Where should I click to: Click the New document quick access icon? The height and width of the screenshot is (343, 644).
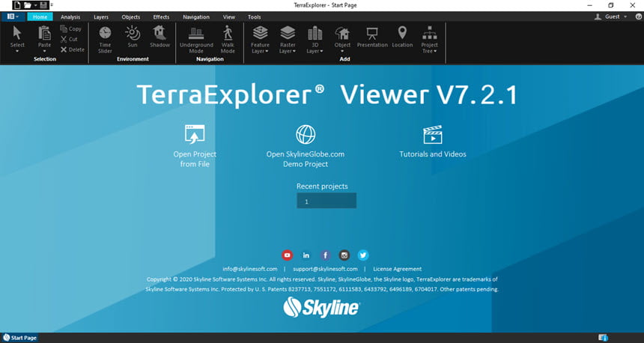[x=17, y=5]
